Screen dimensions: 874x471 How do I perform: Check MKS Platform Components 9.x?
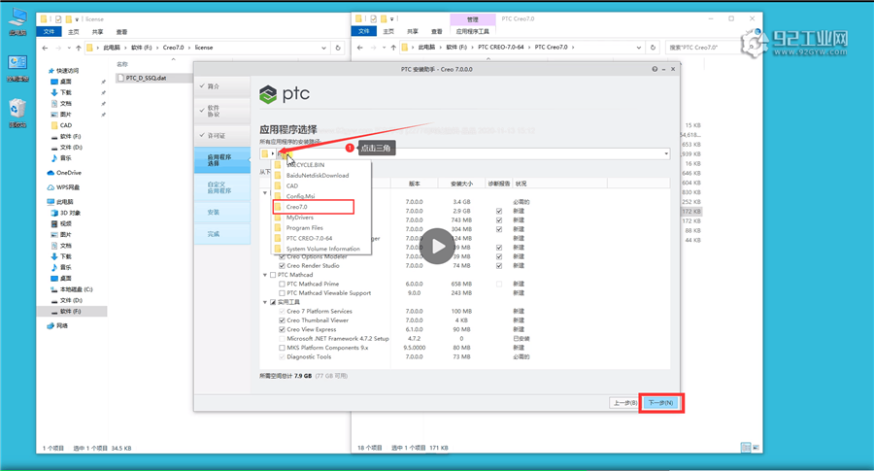coord(282,348)
